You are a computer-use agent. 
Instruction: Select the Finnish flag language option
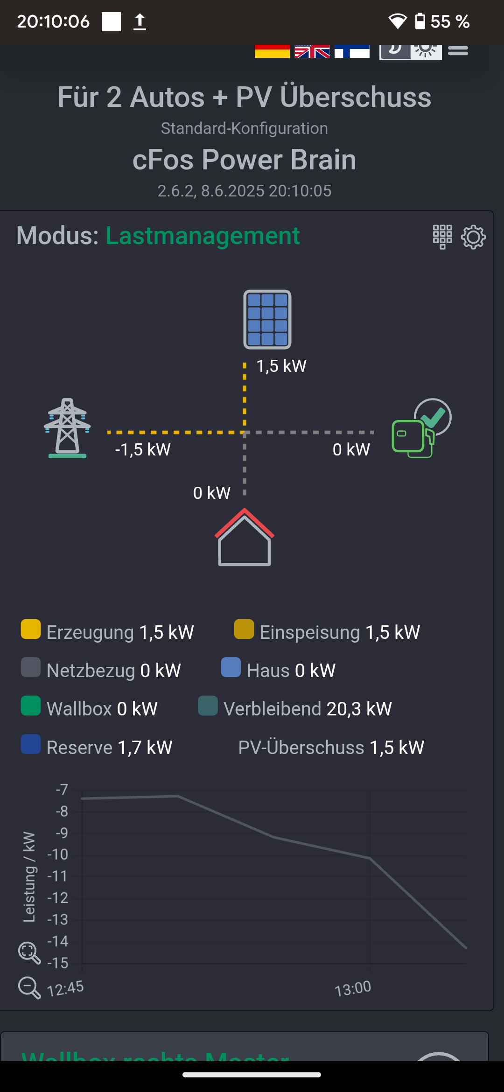[352, 51]
